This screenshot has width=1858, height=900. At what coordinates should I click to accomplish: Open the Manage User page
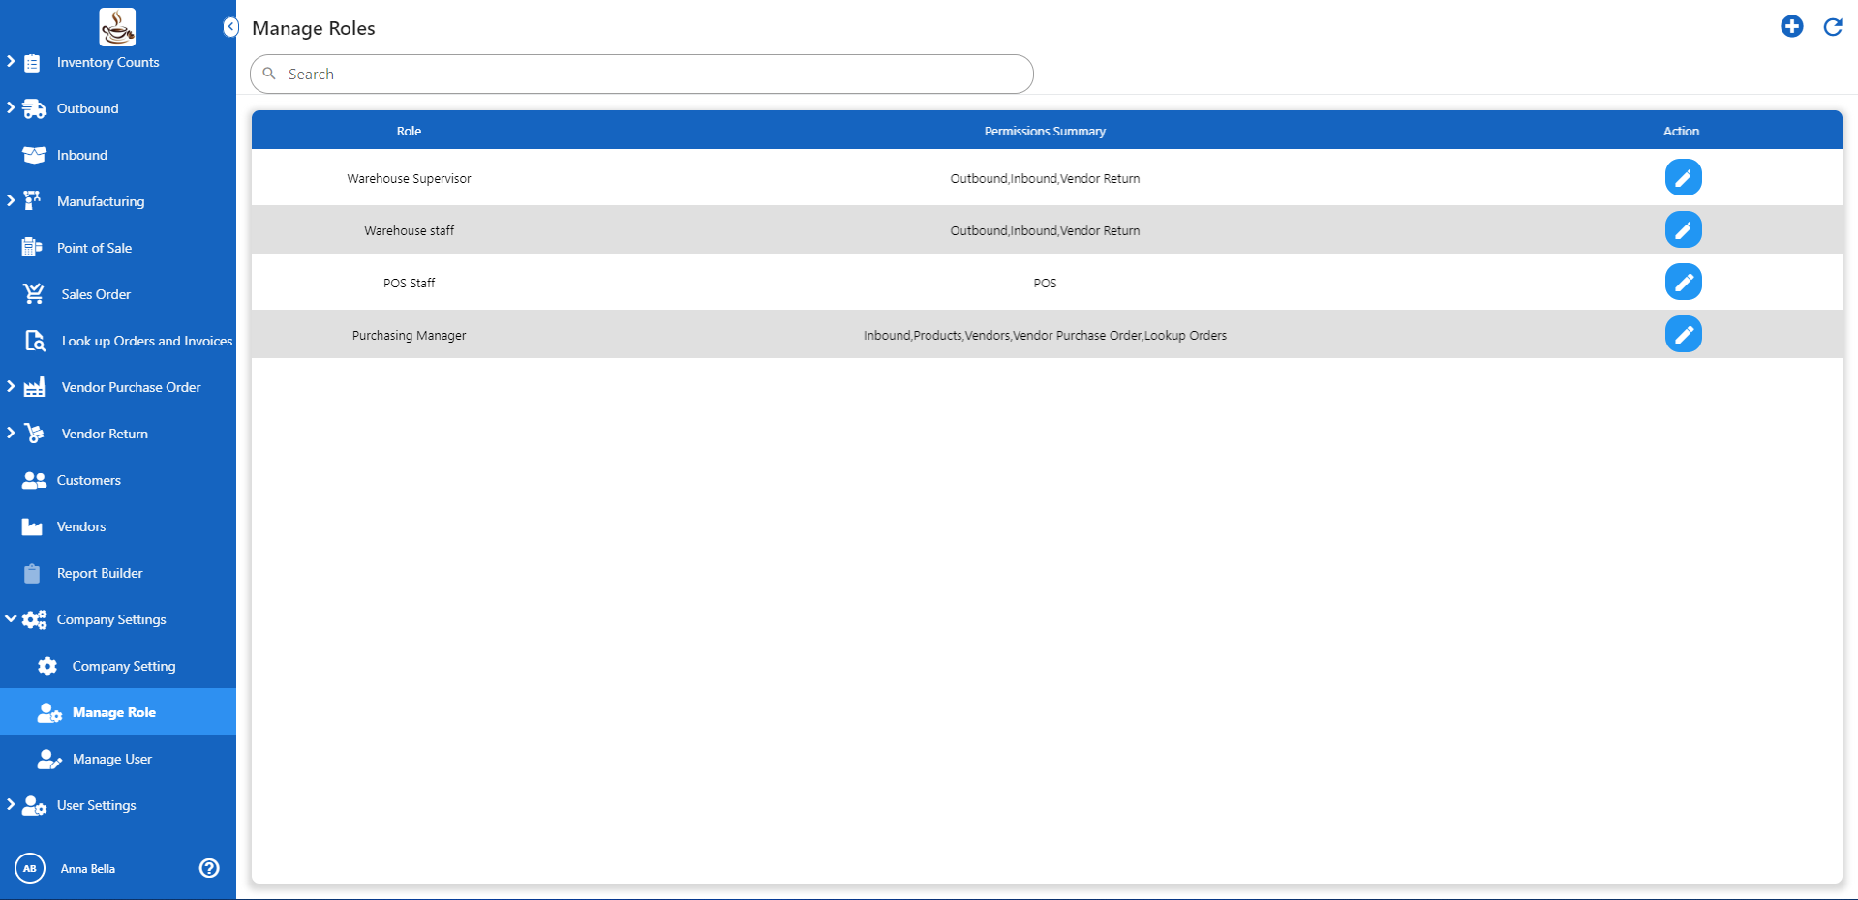click(x=111, y=759)
